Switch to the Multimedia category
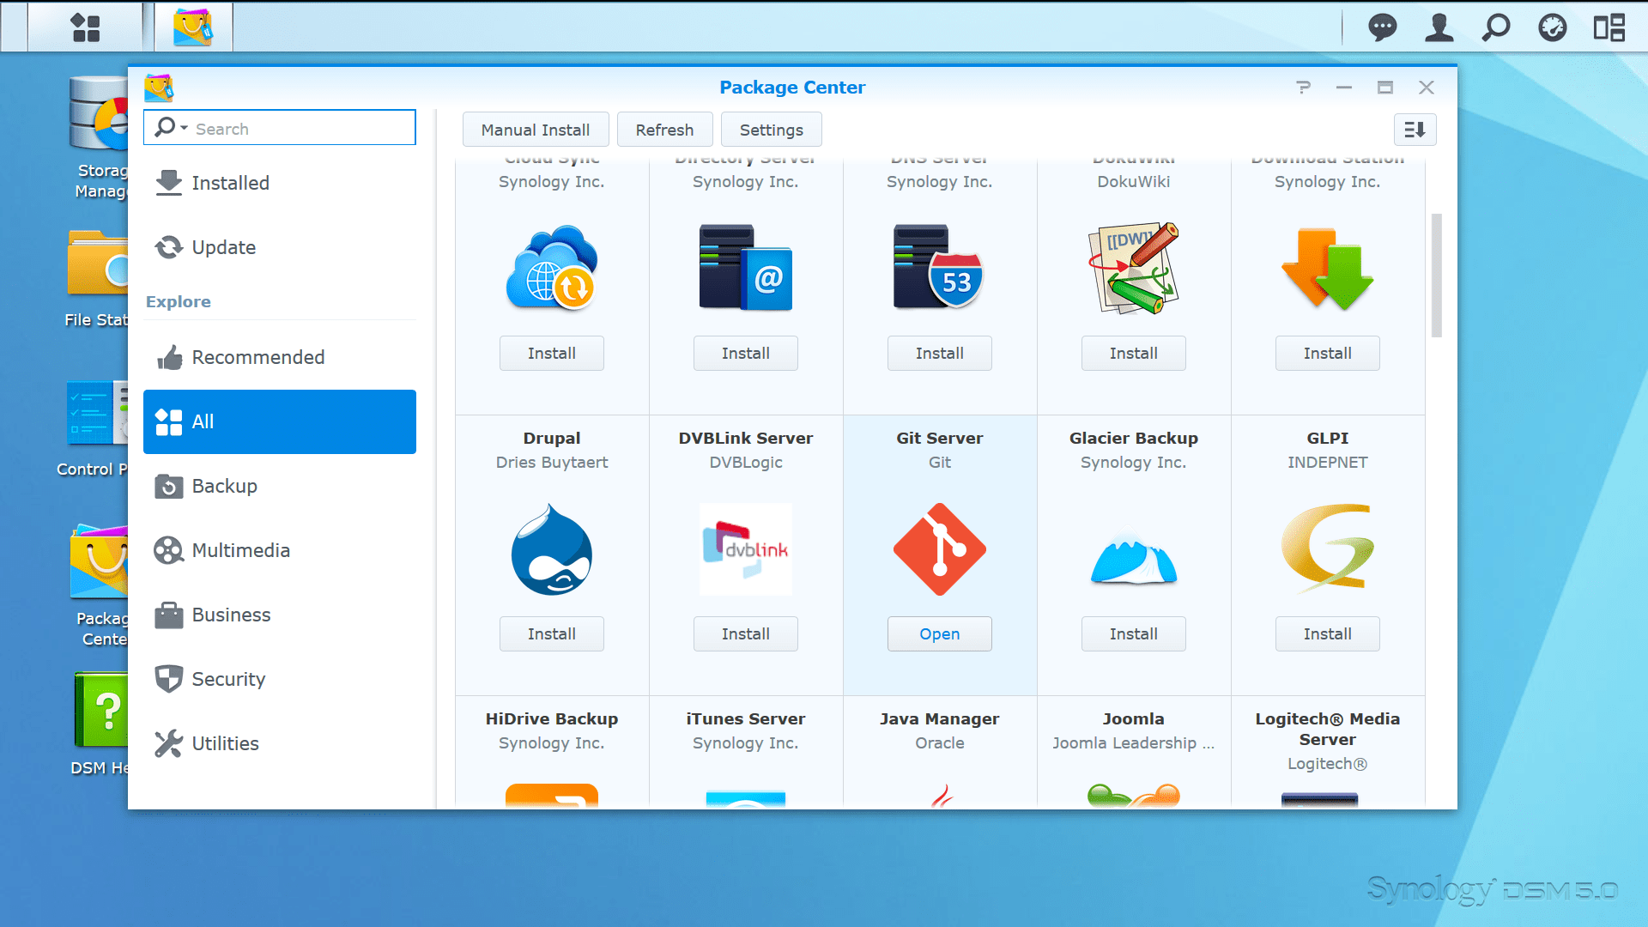 (x=240, y=550)
